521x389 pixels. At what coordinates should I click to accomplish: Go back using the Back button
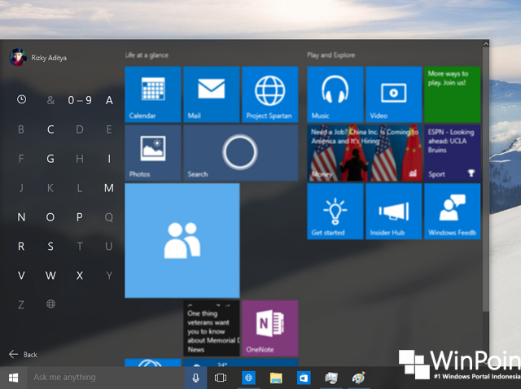click(23, 355)
